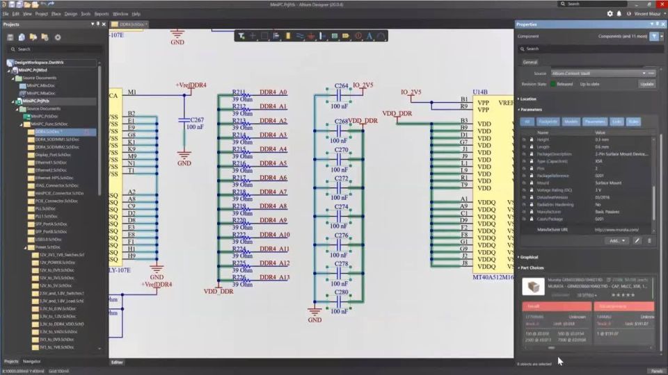Click the pencil edit parameter icon
668x375 pixels.
(x=637, y=241)
